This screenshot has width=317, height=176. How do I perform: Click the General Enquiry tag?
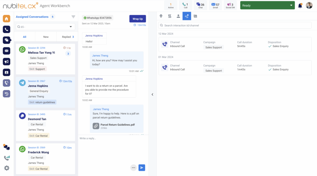[x=39, y=91]
